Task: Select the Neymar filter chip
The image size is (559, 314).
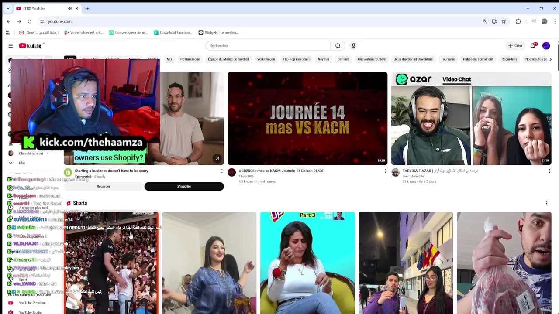Action: (x=323, y=59)
